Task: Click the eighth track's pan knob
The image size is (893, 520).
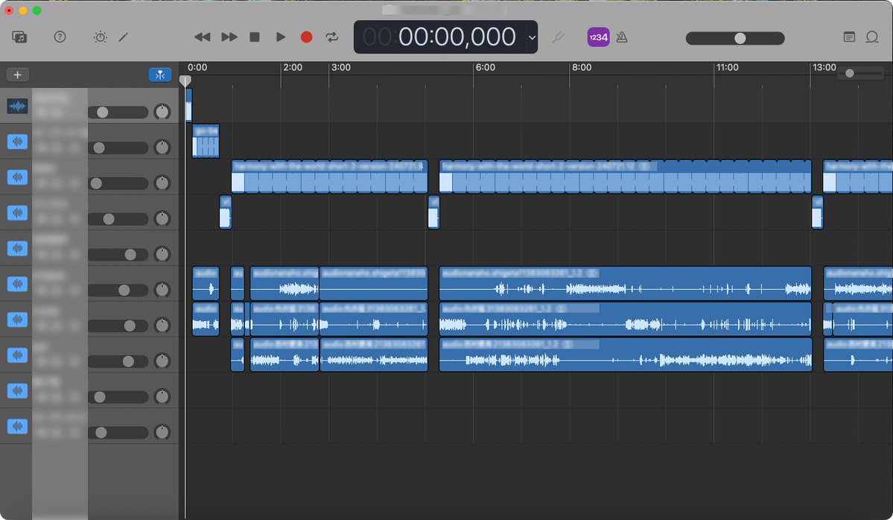Action: (x=162, y=361)
